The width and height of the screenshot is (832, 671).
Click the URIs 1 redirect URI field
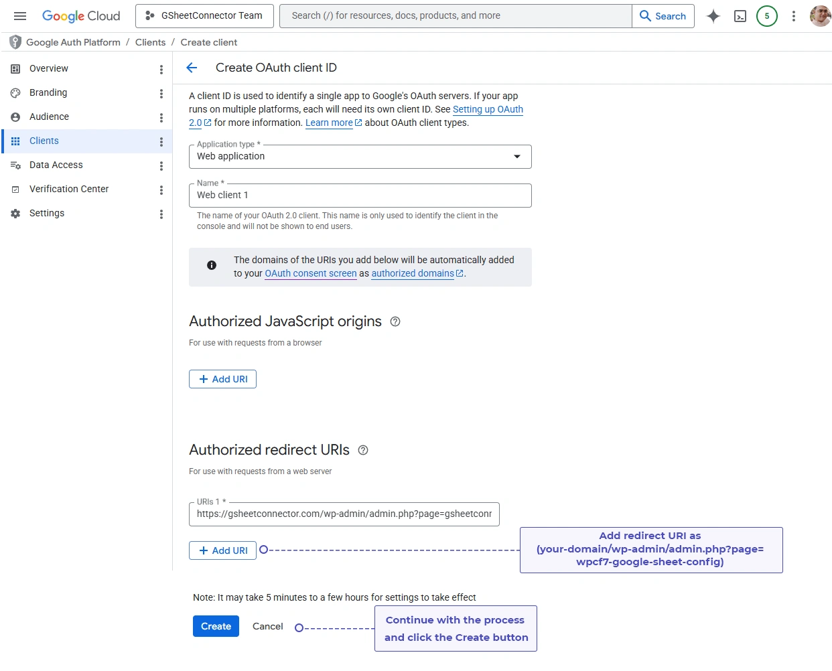coord(344,514)
